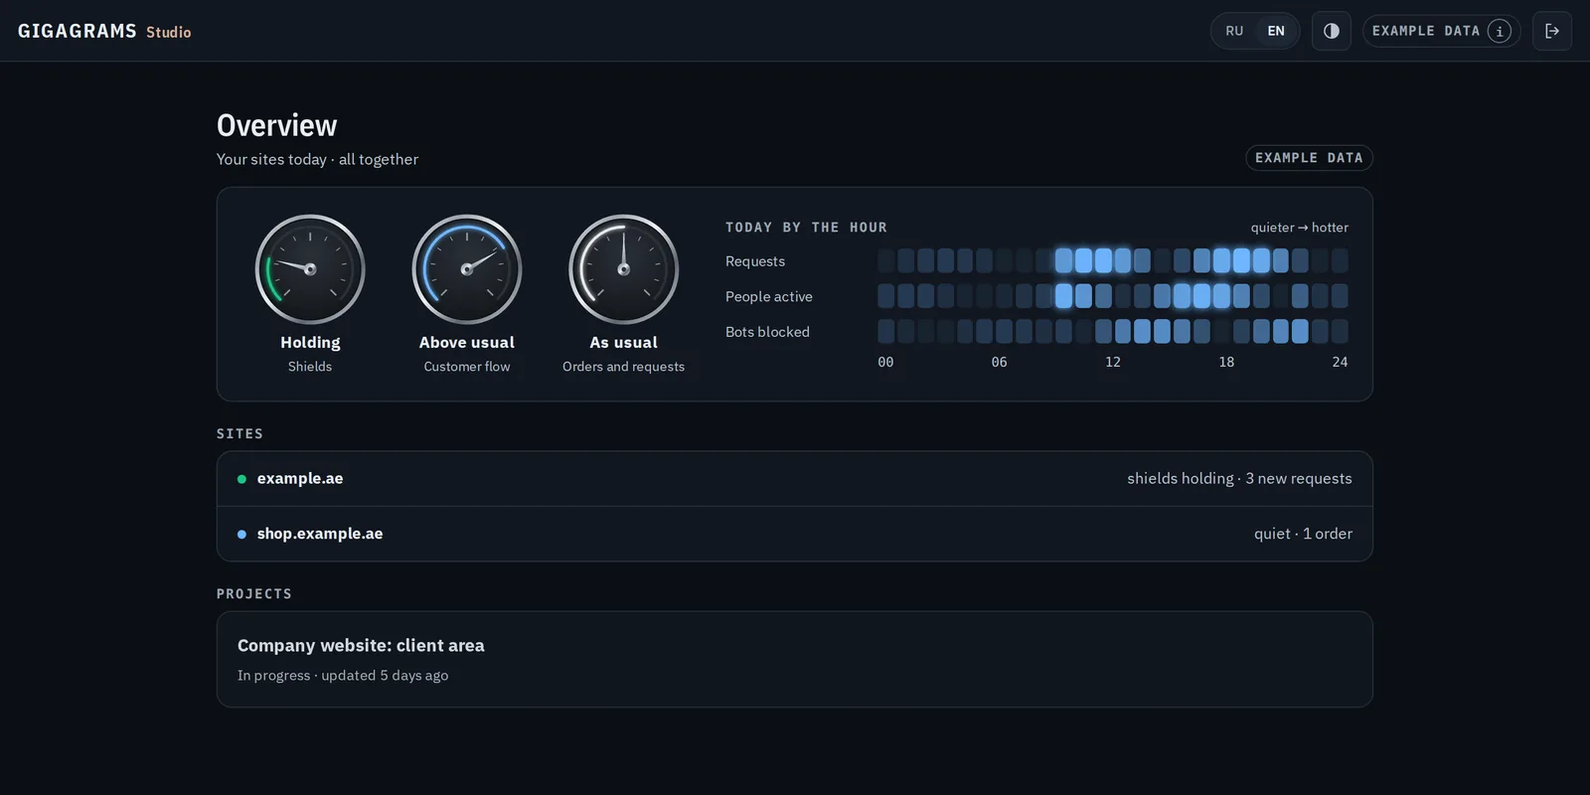Image resolution: width=1590 pixels, height=795 pixels.
Task: Open the info icon beside Example Data
Action: click(x=1500, y=31)
